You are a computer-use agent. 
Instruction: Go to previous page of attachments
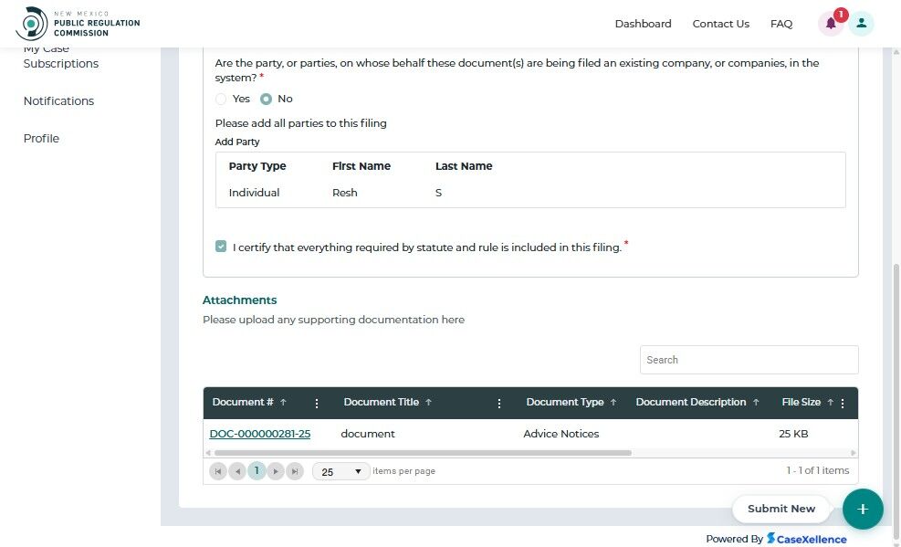click(237, 471)
